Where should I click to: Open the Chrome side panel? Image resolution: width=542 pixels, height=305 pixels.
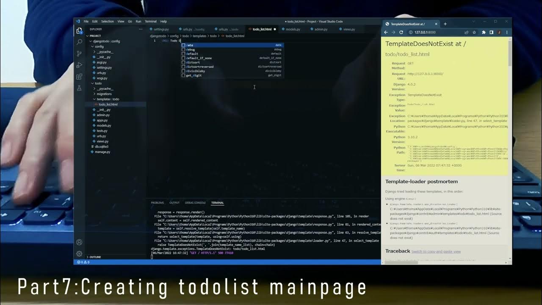(491, 32)
